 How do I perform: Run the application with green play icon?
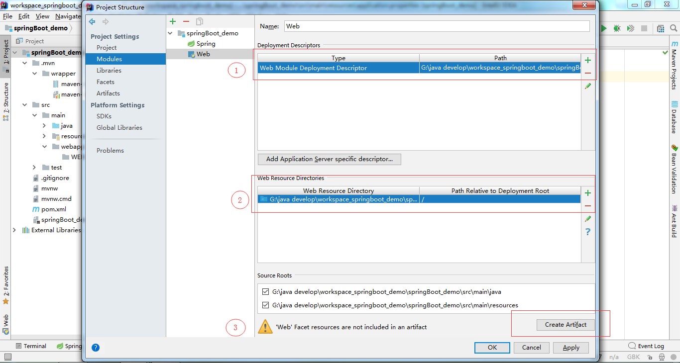pyautogui.click(x=604, y=29)
